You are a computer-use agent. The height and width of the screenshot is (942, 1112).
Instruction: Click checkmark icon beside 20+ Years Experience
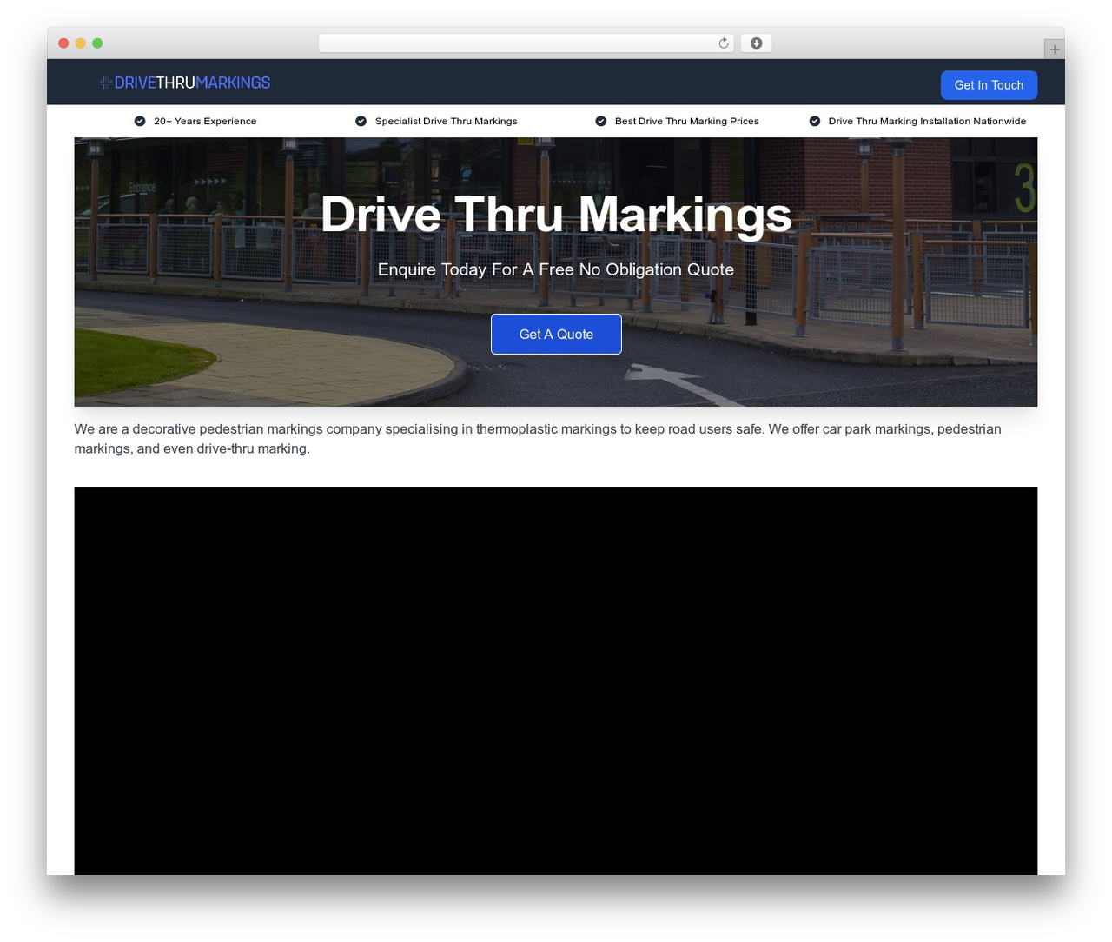(140, 121)
